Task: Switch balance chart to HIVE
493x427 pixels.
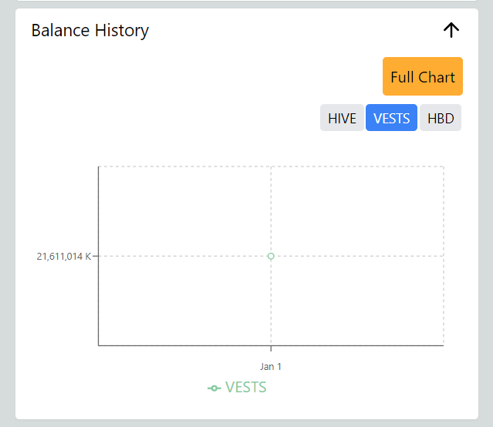Action: click(x=342, y=119)
